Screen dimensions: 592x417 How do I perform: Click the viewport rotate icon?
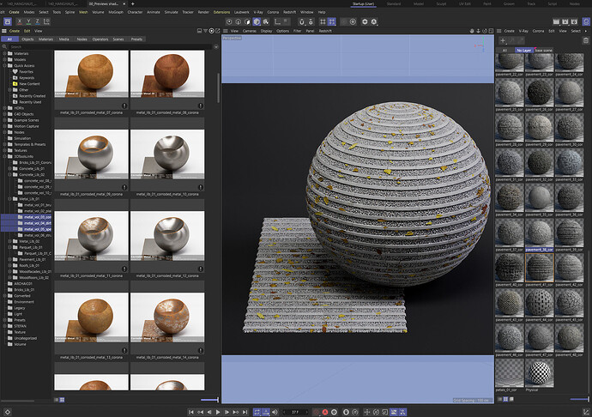point(485,31)
